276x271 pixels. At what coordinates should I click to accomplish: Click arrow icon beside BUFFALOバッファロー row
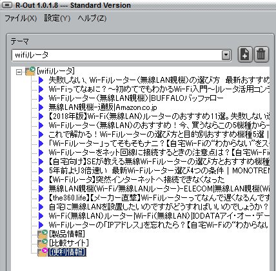(41, 98)
